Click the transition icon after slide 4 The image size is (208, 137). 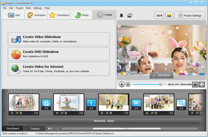point(91,103)
